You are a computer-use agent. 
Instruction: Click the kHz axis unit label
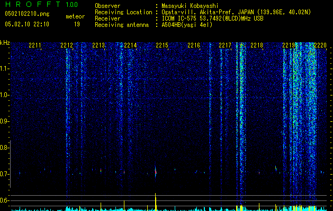[x=5, y=43]
